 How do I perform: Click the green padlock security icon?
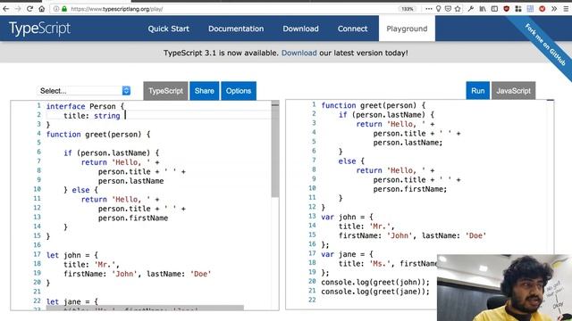coord(64,9)
